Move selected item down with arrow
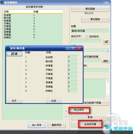 (66, 117)
